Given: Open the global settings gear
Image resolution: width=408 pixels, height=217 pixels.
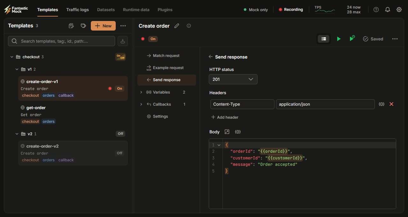Looking at the screenshot, I should tap(399, 10).
